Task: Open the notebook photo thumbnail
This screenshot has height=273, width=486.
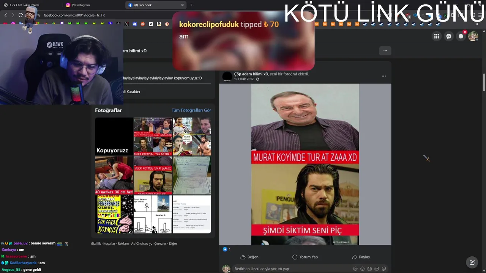Action: (x=192, y=176)
